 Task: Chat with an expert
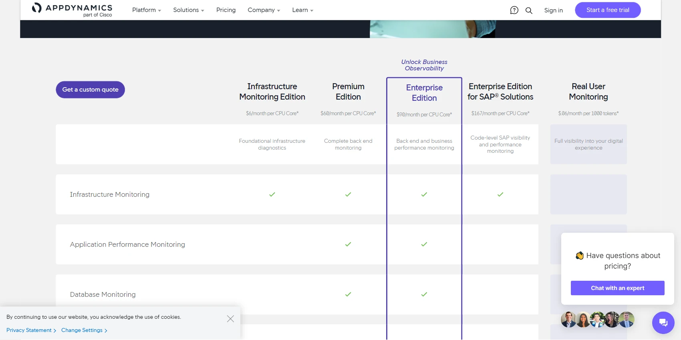tap(617, 288)
